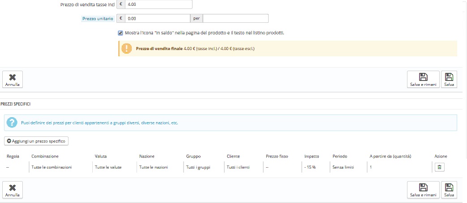Screen dimensions: 467x203
Task: Click the Salva floppy icon above Prezzi Specifici
Action: point(449,77)
